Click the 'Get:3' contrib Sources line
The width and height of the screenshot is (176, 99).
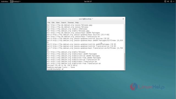click(x=78, y=38)
